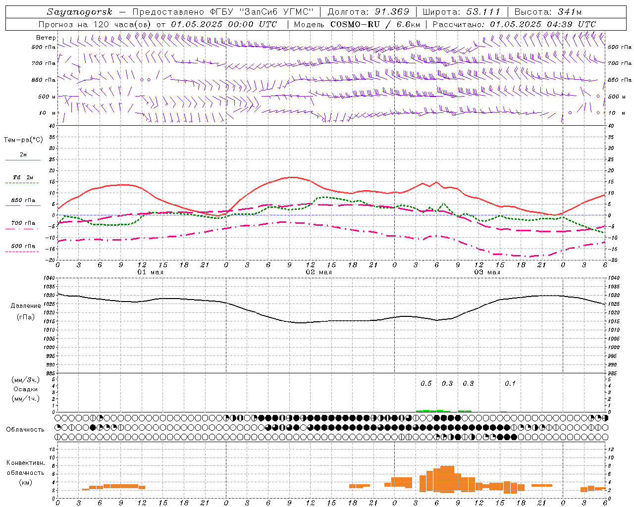This screenshot has width=634, height=507.
Task: Click the 03 мая date label
Action: (x=487, y=272)
